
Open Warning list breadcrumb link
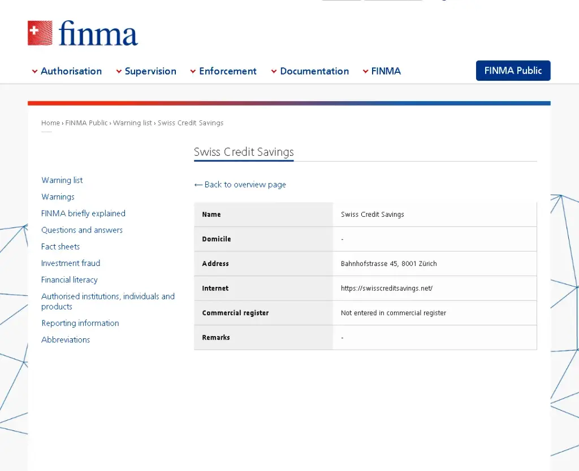click(x=132, y=123)
